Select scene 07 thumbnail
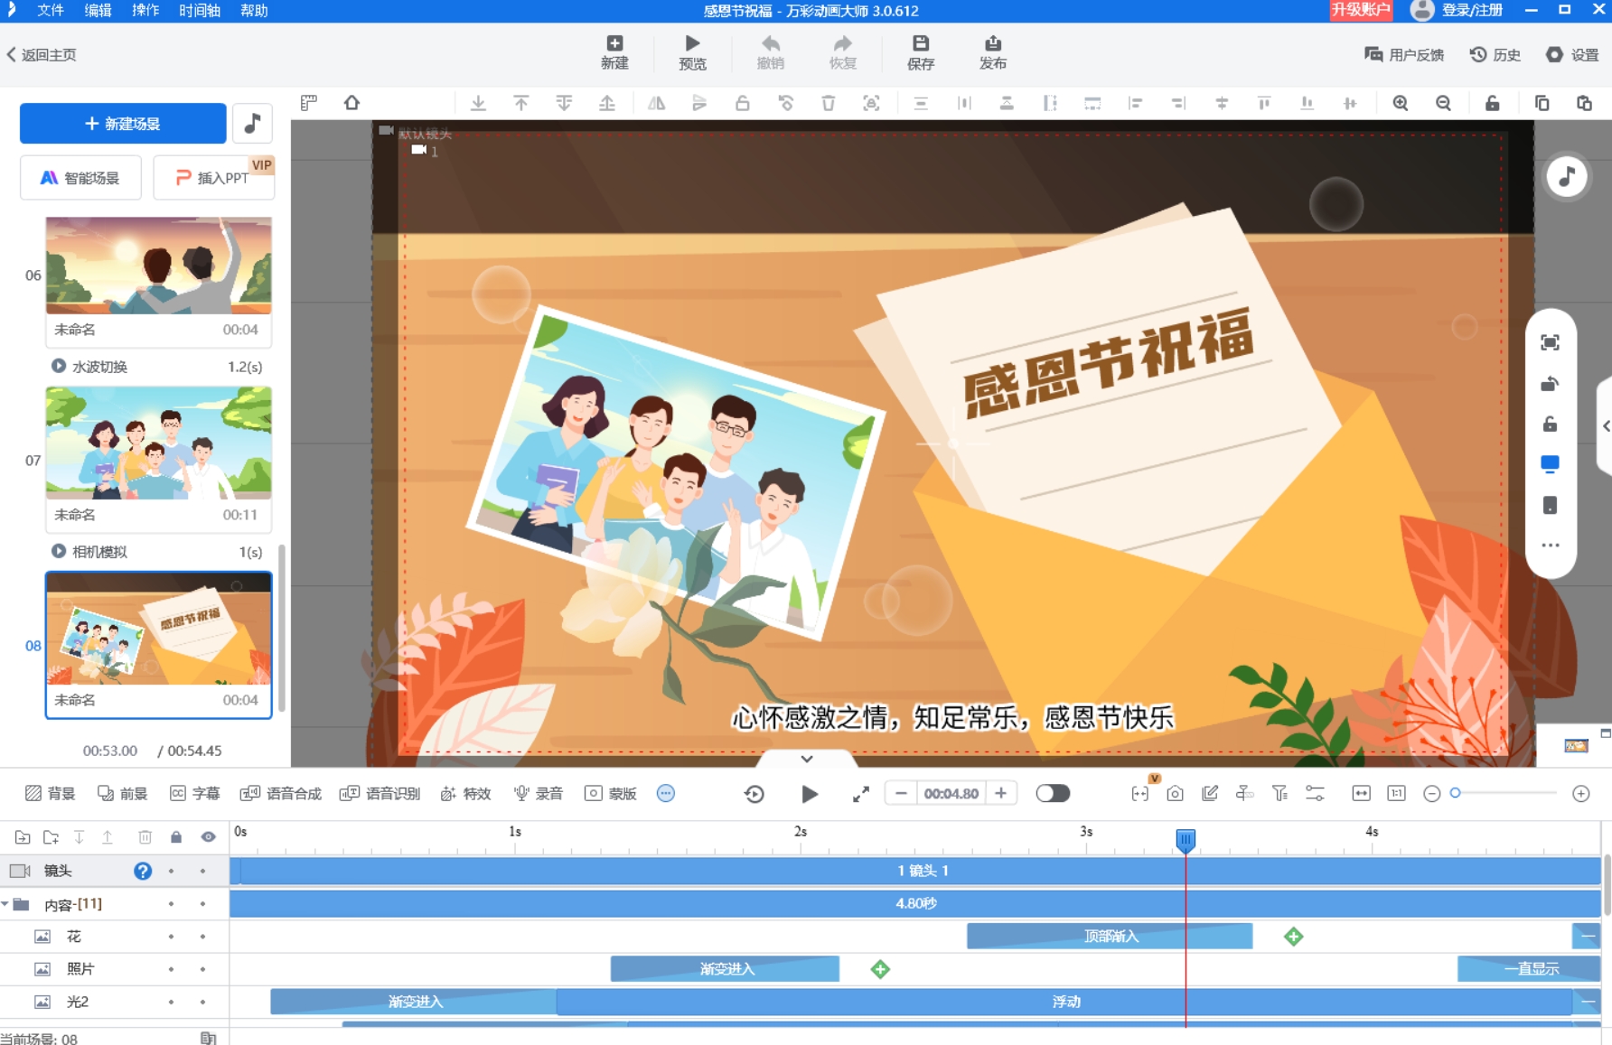Image resolution: width=1612 pixels, height=1045 pixels. 158,443
